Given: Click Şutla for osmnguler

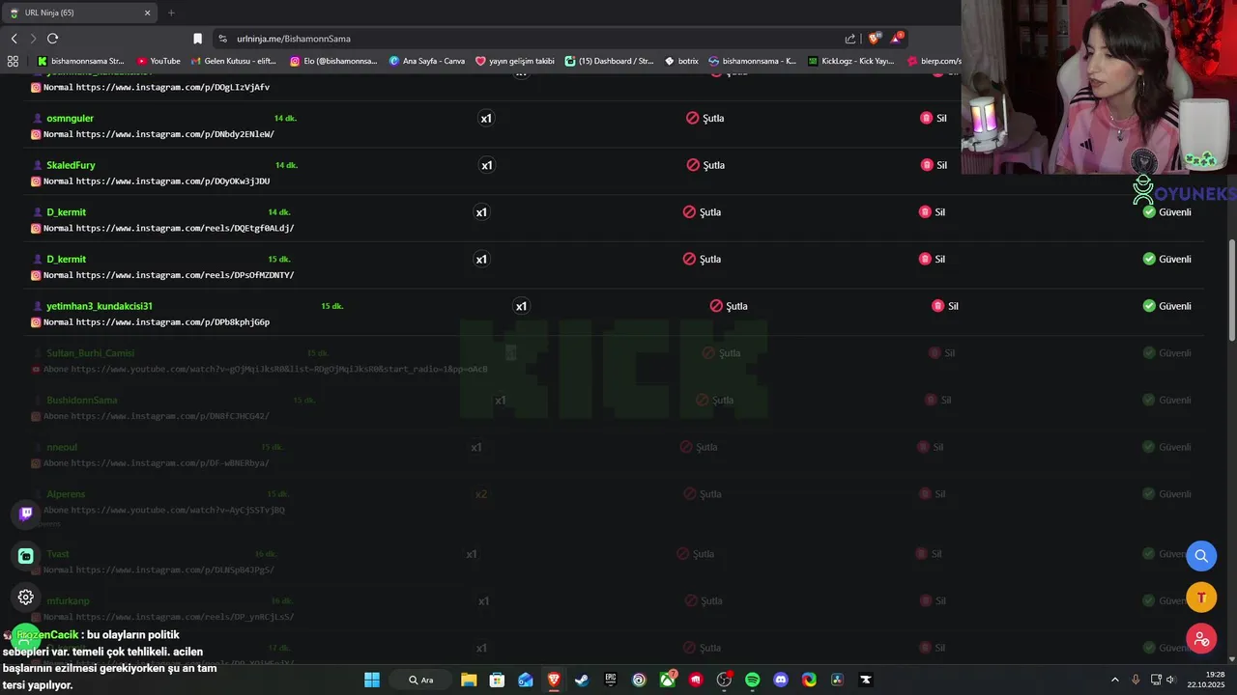Looking at the screenshot, I should 705,118.
